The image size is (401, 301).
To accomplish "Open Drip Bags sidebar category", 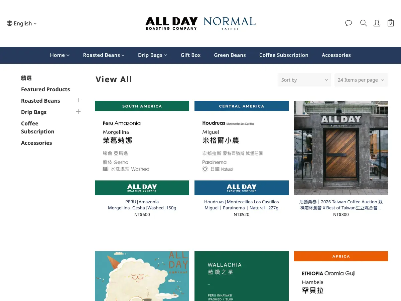I will [x=34, y=112].
